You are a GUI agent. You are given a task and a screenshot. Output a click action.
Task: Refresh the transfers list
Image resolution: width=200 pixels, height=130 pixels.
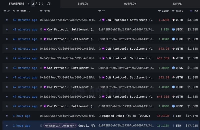tap(49, 4)
